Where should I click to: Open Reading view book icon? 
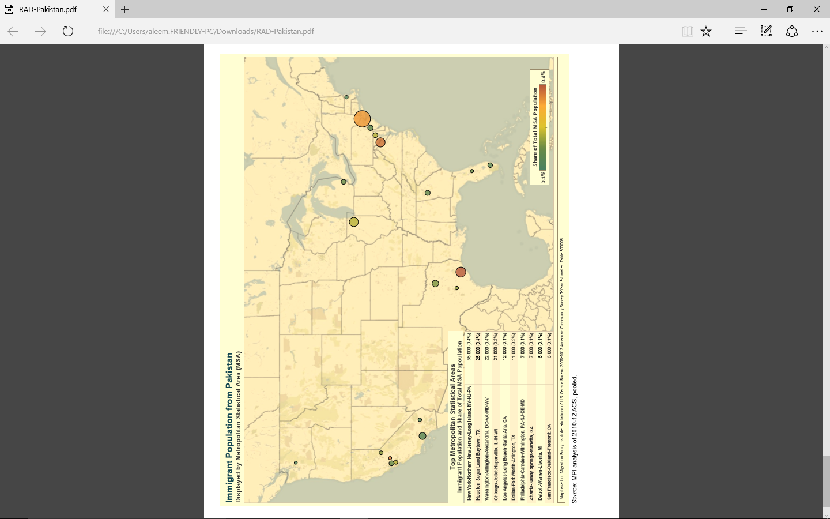[687, 31]
